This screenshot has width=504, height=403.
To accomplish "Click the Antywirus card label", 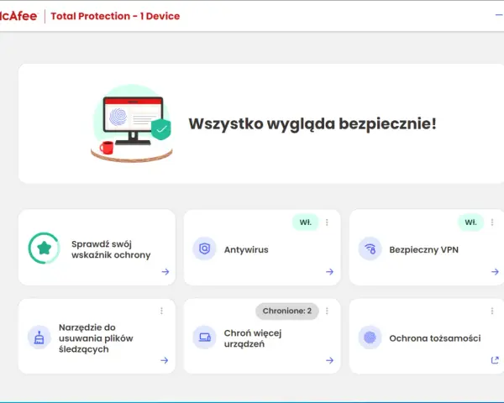I will tap(246, 249).
